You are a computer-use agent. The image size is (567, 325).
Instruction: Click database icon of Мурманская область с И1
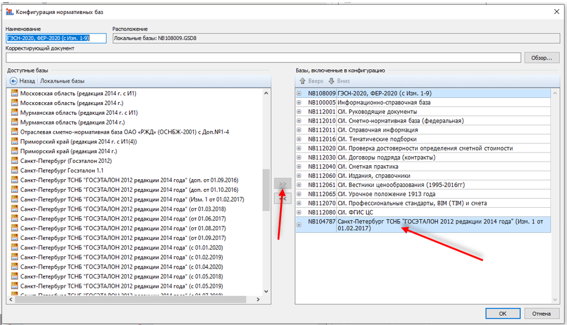15,112
